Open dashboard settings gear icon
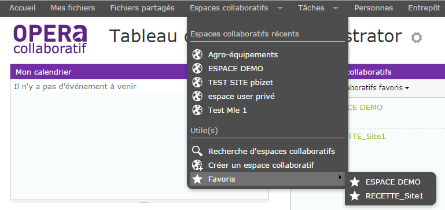Image resolution: width=445 pixels, height=210 pixels. click(416, 38)
